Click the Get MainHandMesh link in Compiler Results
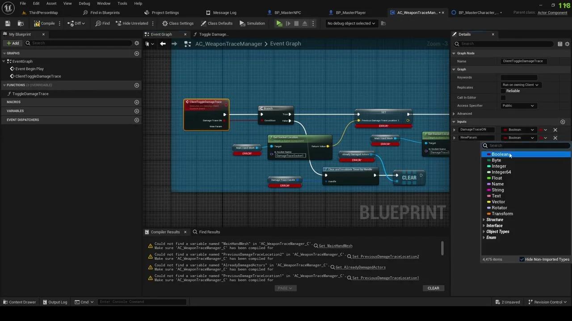The width and height of the screenshot is (572, 321). [x=336, y=246]
